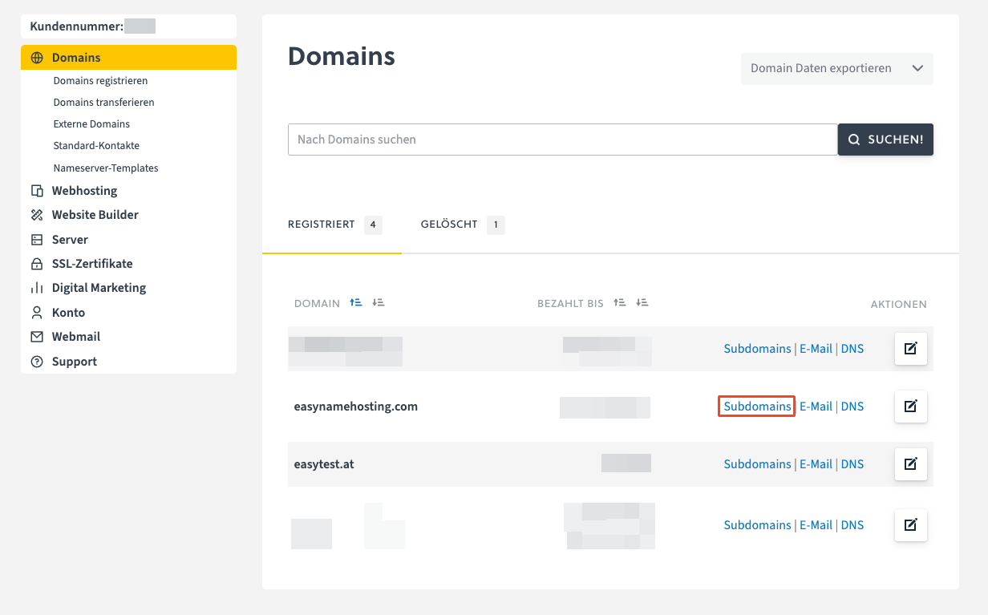
Task: Open DNS settings for easytest.at
Action: pyautogui.click(x=852, y=464)
